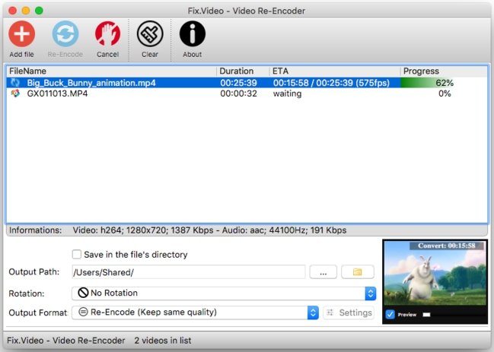The height and width of the screenshot is (352, 494).
Task: Click the 'Convert: 00:15:58' preview overlay
Action: 447,246
